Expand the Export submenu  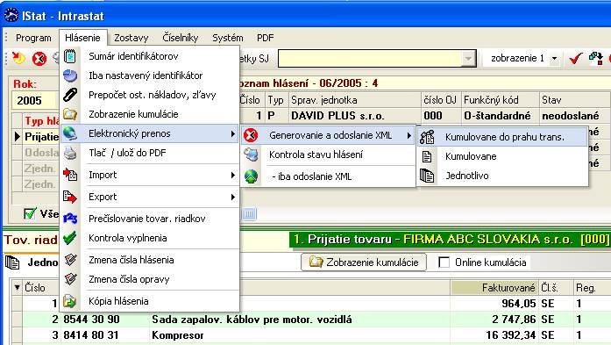click(x=232, y=197)
